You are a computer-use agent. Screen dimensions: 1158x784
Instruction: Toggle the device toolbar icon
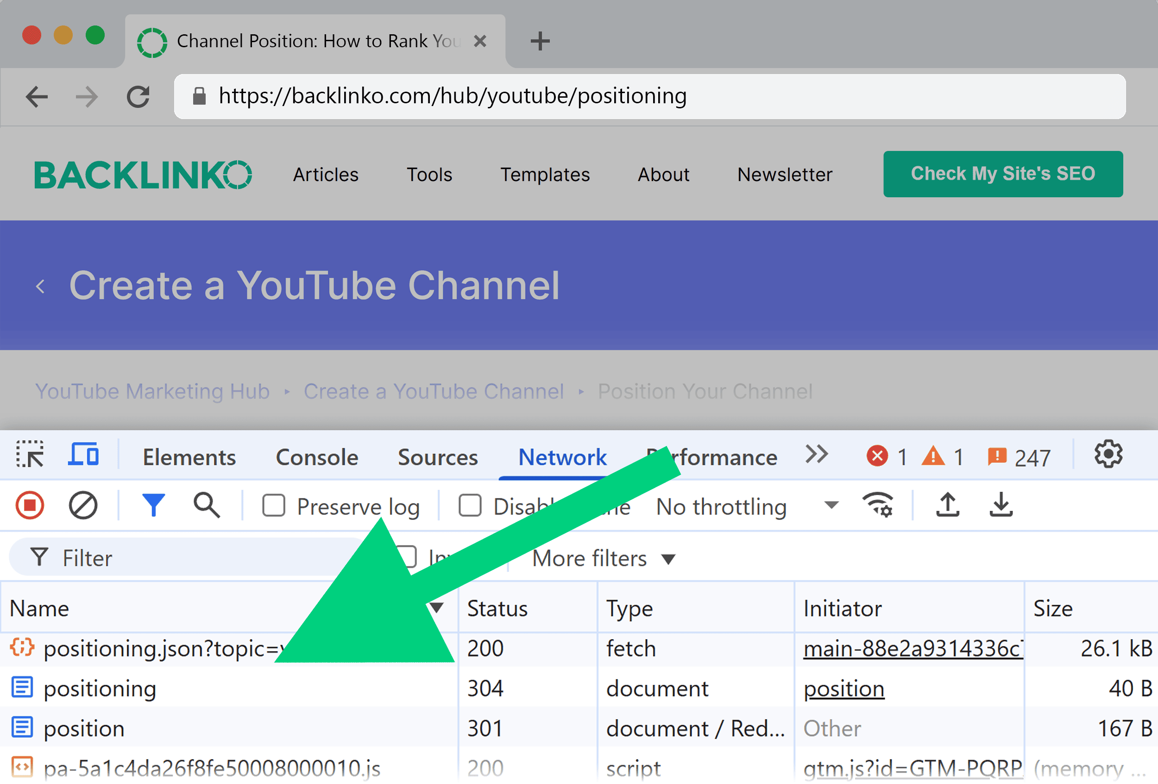83,454
